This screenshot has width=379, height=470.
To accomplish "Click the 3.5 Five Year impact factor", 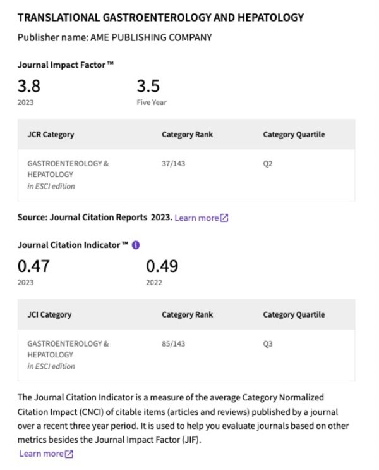I will (148, 86).
